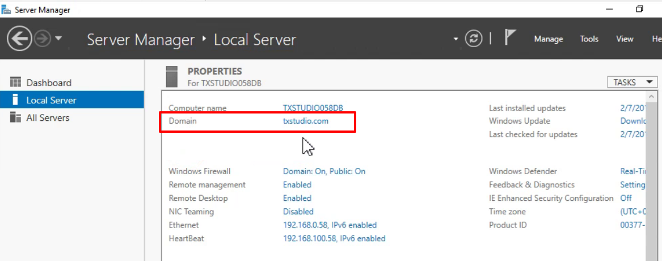Click 'Local Server' breadcrumb in header
The height and width of the screenshot is (261, 662).
tap(255, 40)
